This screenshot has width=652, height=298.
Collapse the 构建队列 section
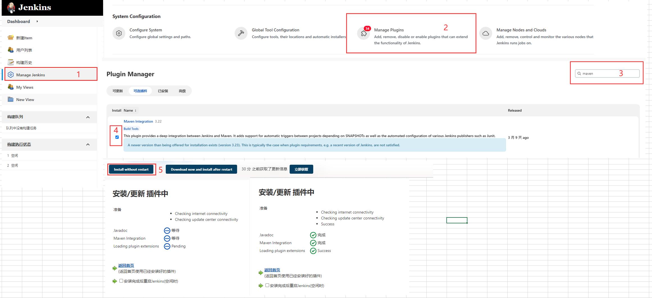point(88,117)
